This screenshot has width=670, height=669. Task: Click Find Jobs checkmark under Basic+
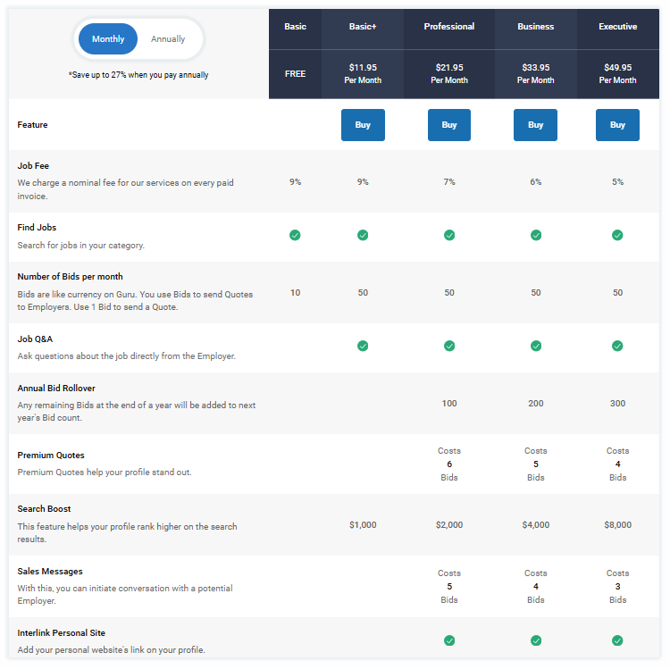(x=363, y=235)
